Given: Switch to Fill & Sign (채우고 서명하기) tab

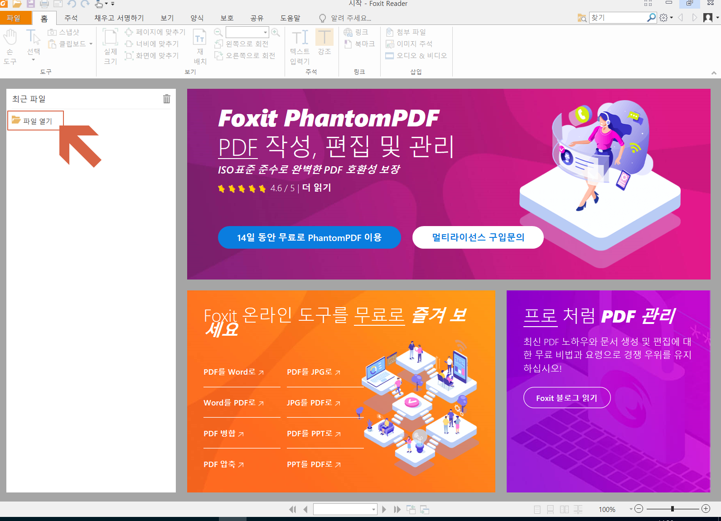Looking at the screenshot, I should click(119, 18).
